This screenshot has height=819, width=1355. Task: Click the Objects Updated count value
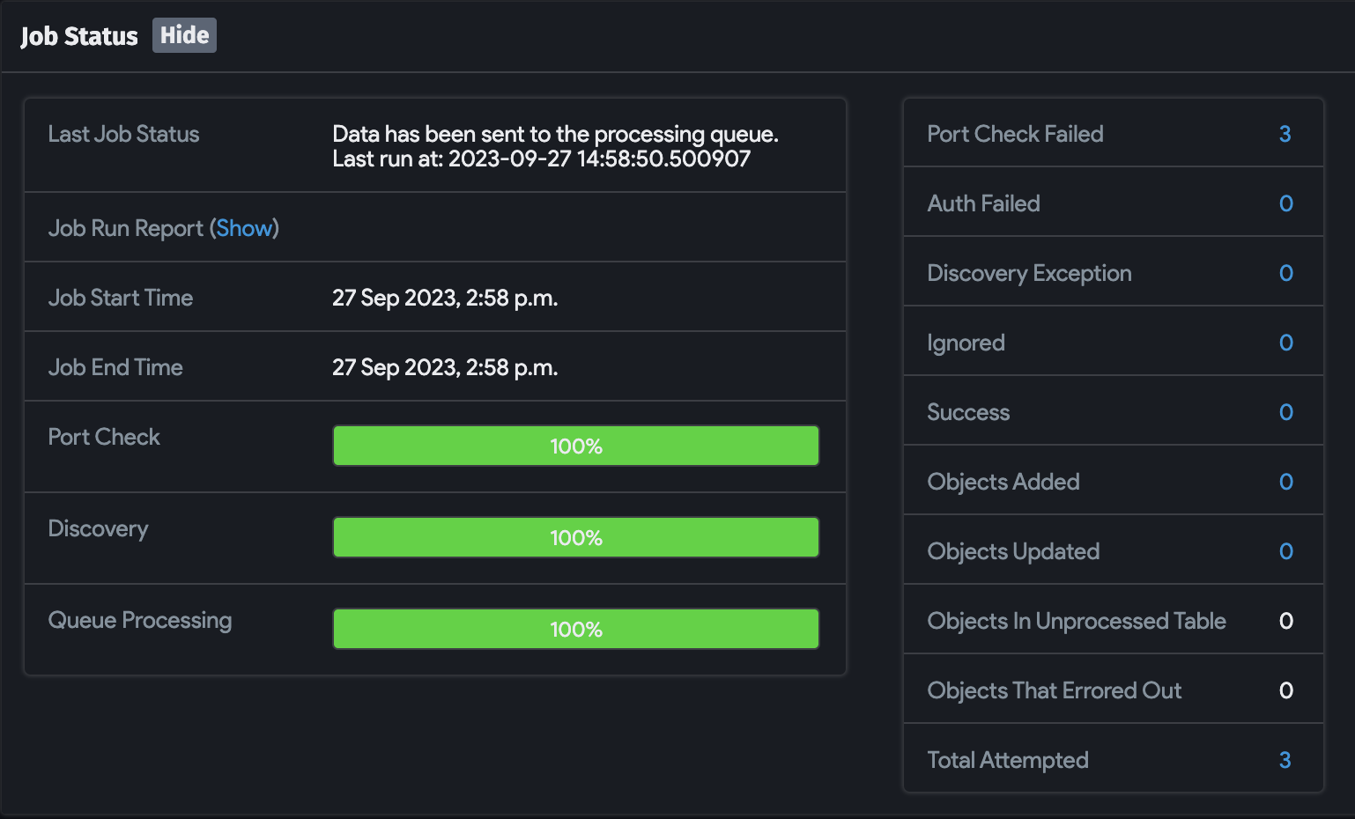(x=1285, y=551)
